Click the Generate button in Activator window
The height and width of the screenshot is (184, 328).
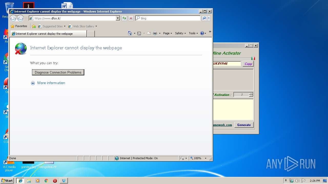[244, 125]
